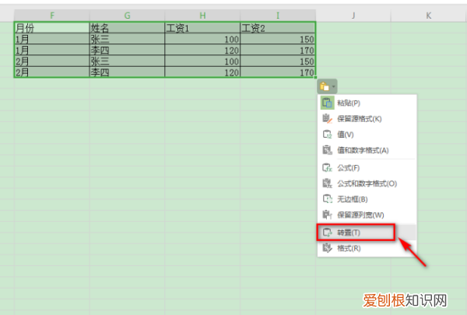467x315 pixels.
Task: Click 张三 cell in first 1月 row
Action: point(127,39)
